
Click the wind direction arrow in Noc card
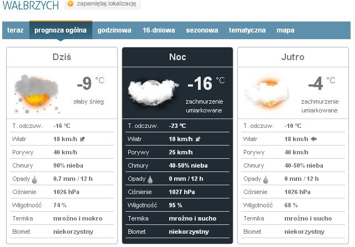pos(198,139)
